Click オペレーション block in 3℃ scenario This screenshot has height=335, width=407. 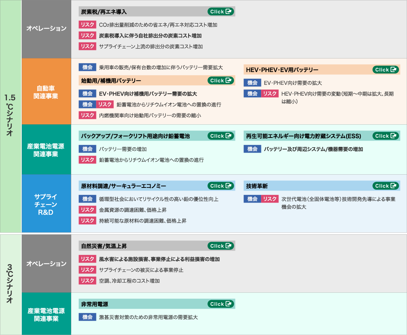click(x=46, y=263)
